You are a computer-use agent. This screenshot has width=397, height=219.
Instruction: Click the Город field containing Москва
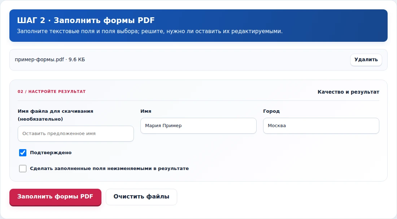[x=321, y=126]
